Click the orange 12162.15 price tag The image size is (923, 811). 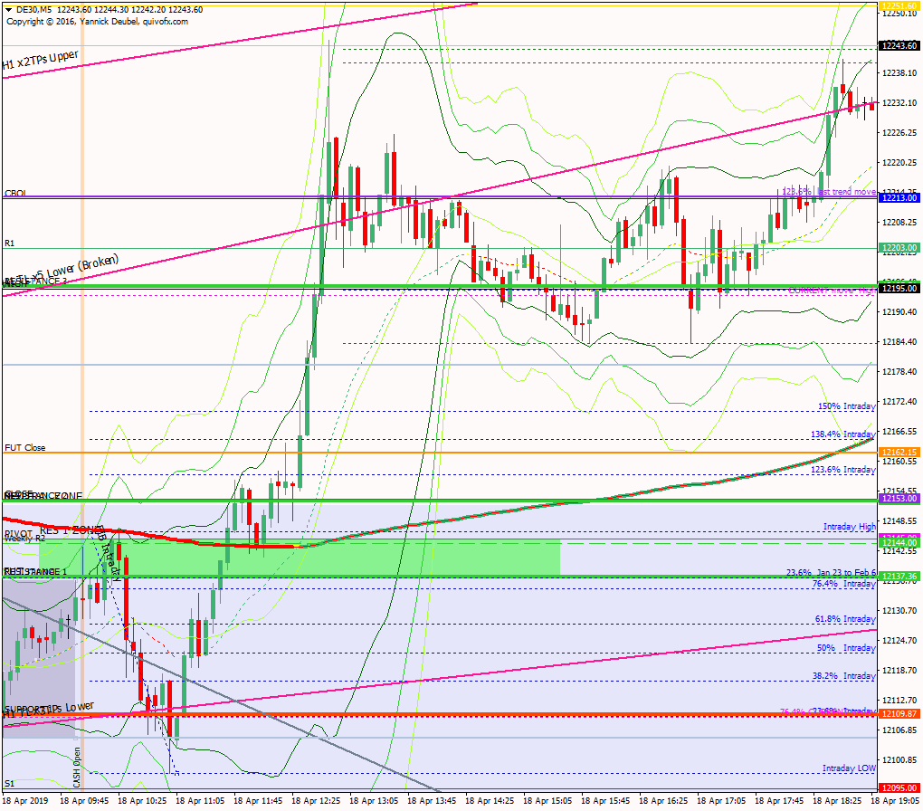point(899,453)
